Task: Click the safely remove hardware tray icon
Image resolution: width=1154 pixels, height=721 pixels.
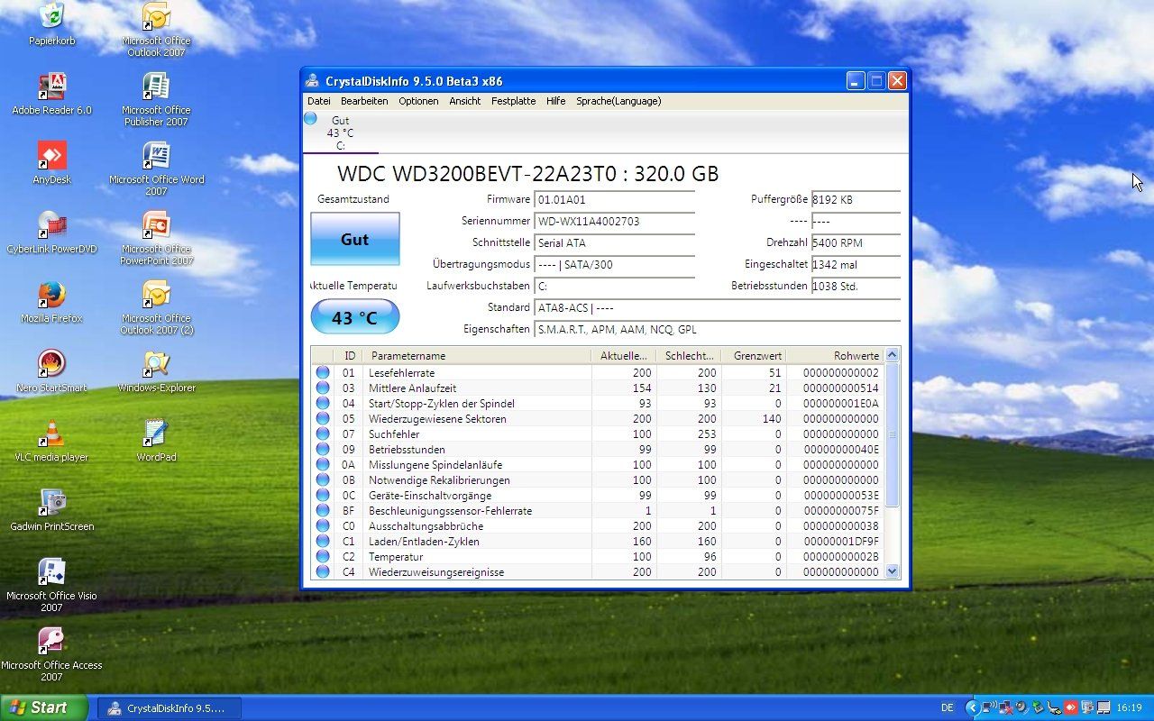Action: pos(1039,707)
